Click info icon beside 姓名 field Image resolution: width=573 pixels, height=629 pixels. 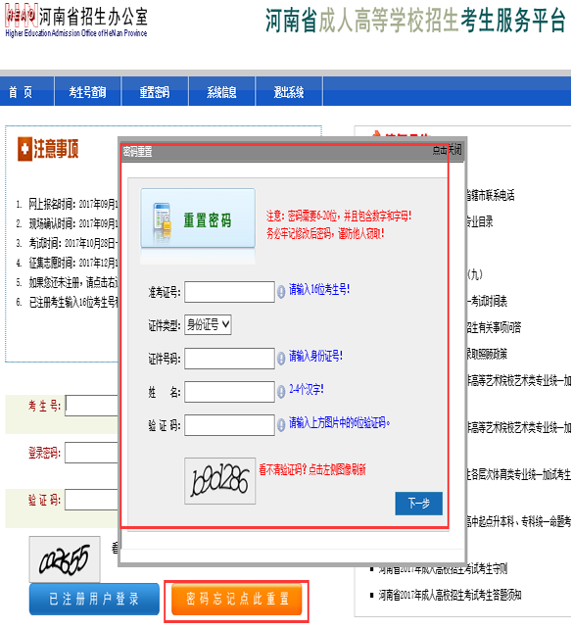pyautogui.click(x=281, y=392)
